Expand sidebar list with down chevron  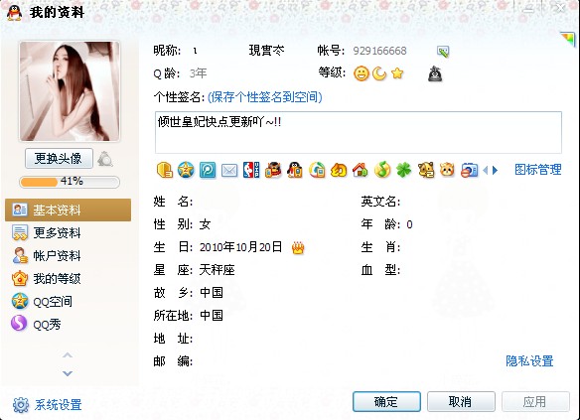[68, 373]
